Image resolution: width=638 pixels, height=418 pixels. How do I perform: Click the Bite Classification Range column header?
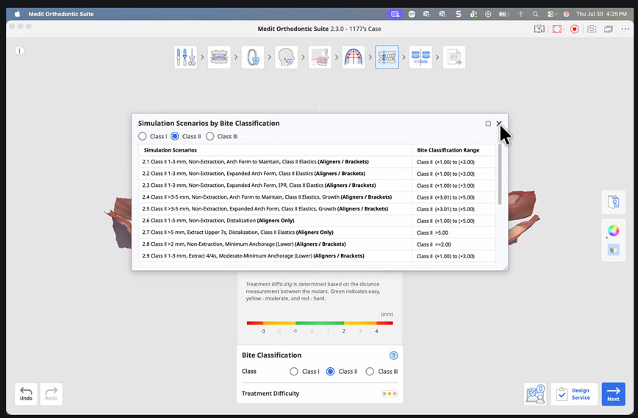(454, 150)
